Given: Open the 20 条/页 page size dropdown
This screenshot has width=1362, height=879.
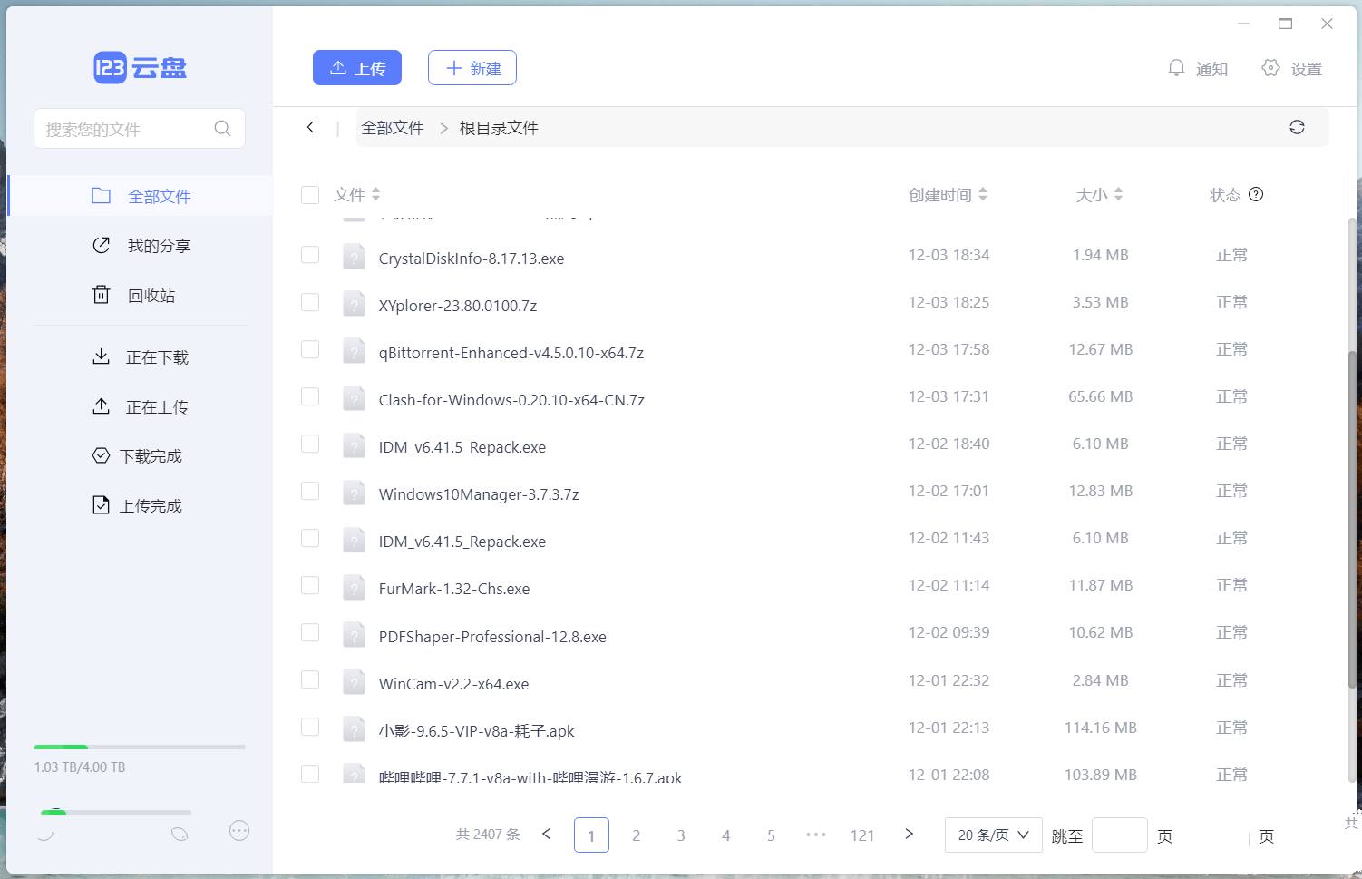Looking at the screenshot, I should tap(993, 835).
